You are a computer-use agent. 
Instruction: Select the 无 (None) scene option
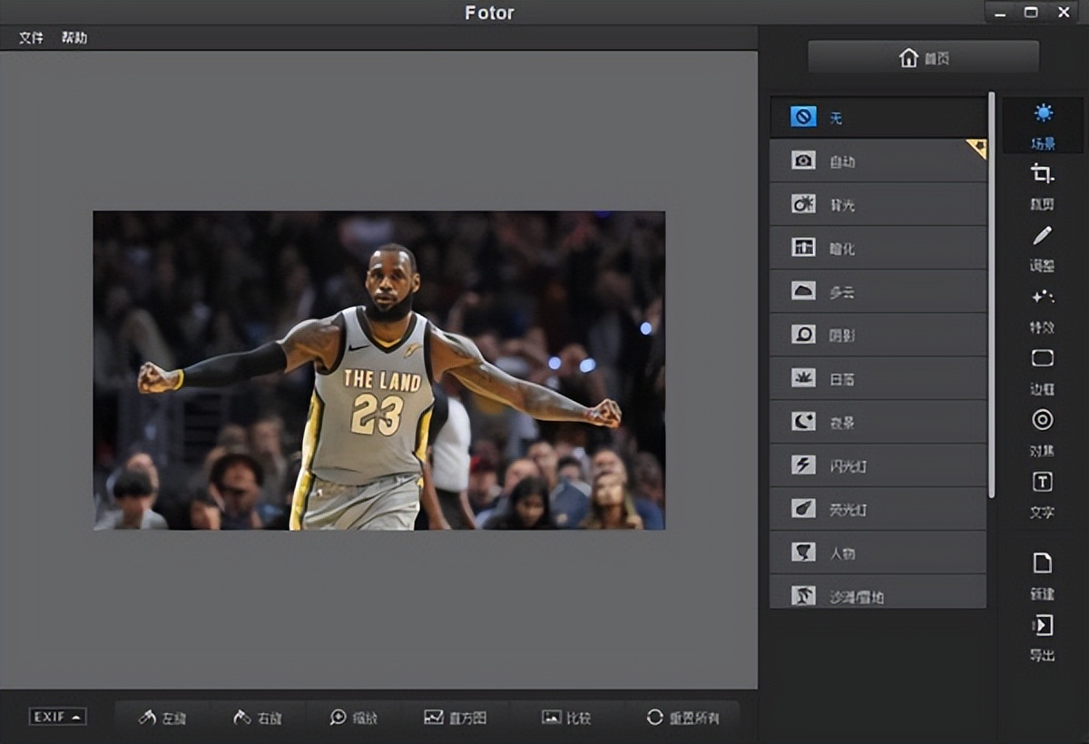[x=871, y=117]
